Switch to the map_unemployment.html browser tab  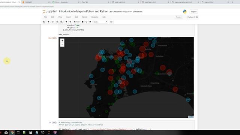point(185,2)
